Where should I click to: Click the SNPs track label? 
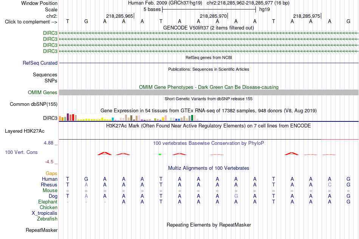point(51,81)
